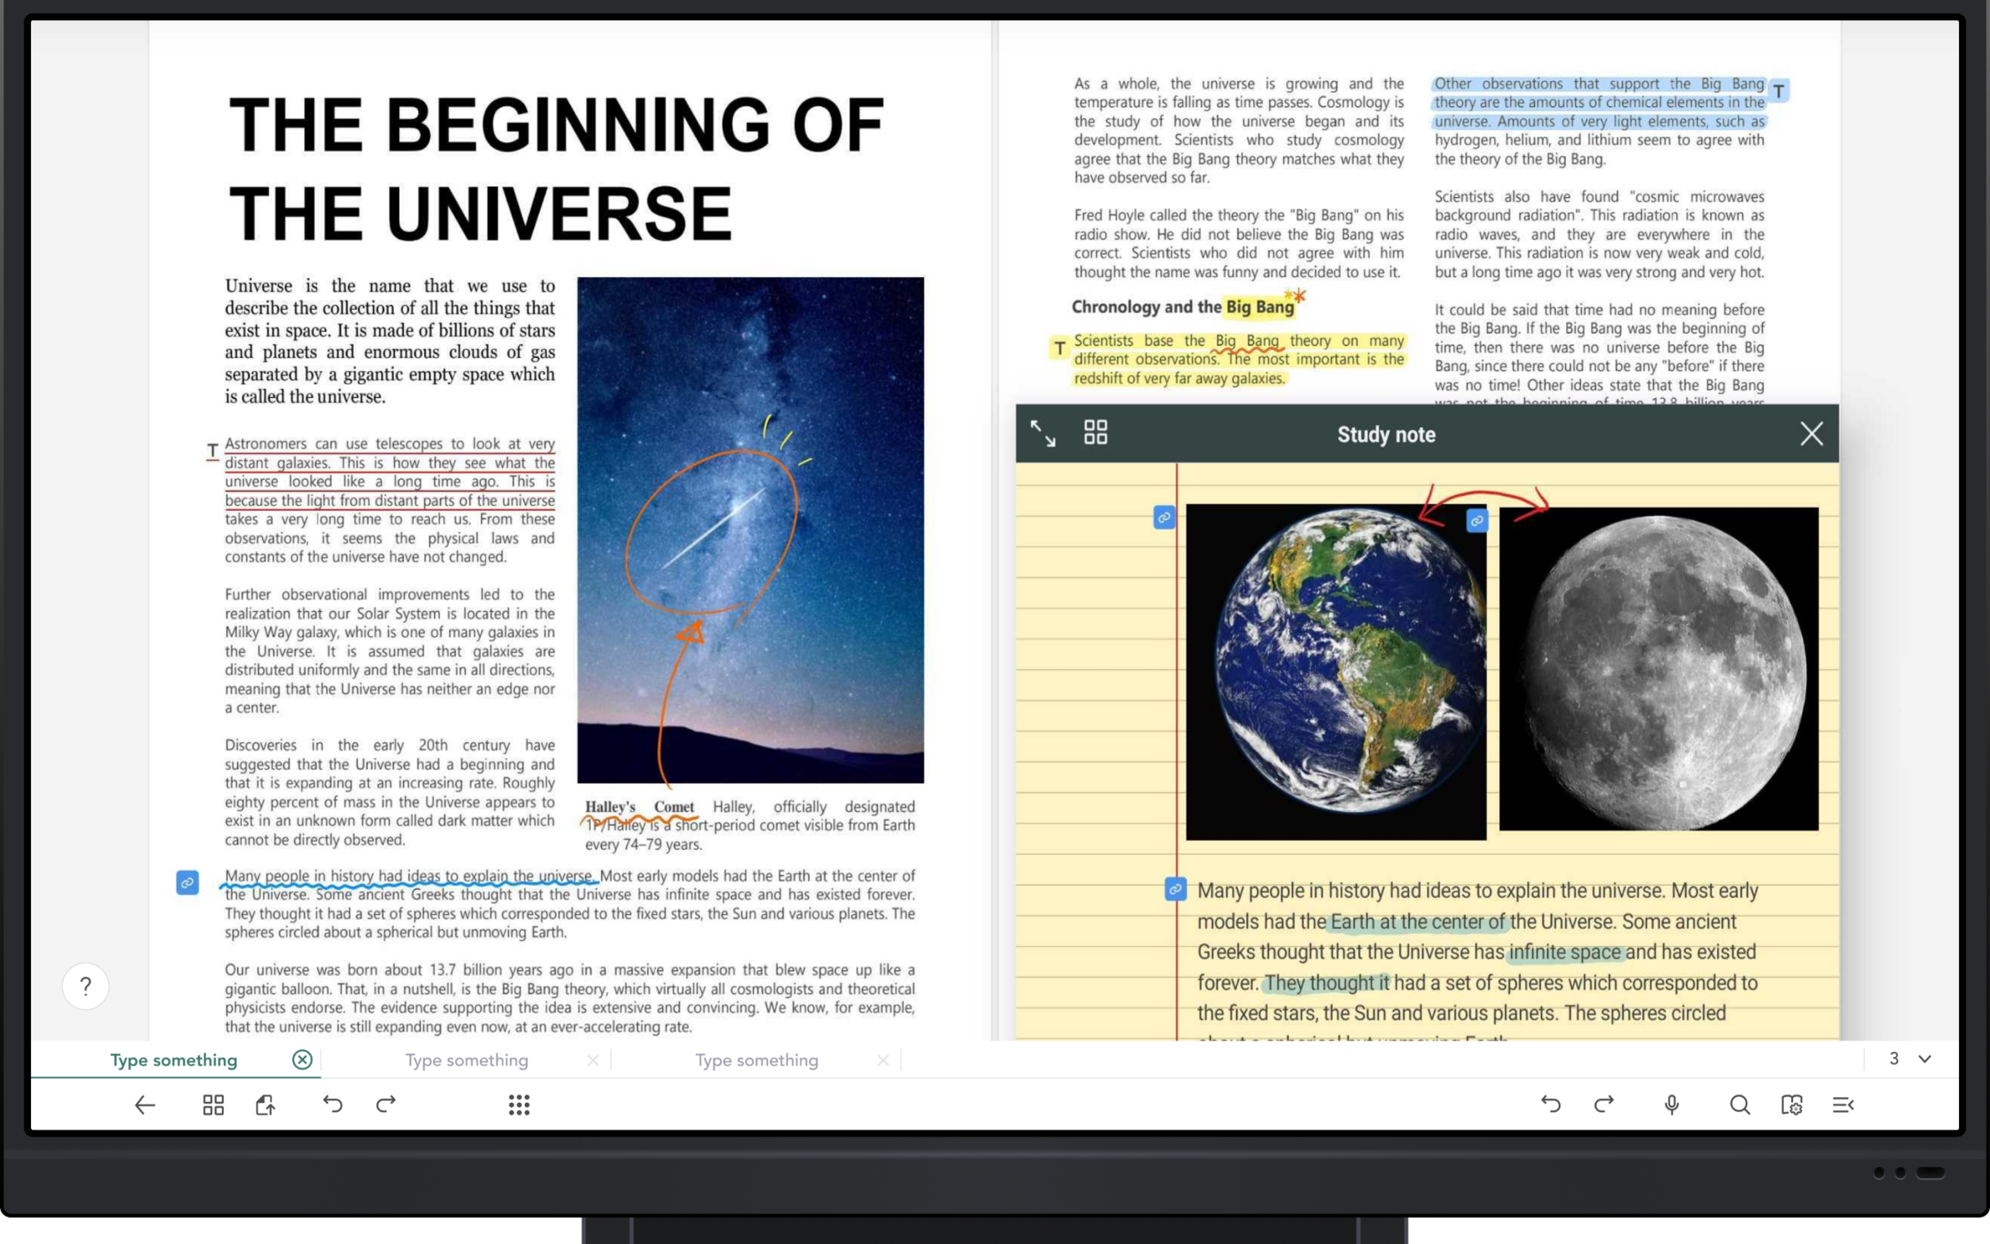Open the search magnifier
This screenshot has height=1244, width=1990.
tap(1739, 1105)
